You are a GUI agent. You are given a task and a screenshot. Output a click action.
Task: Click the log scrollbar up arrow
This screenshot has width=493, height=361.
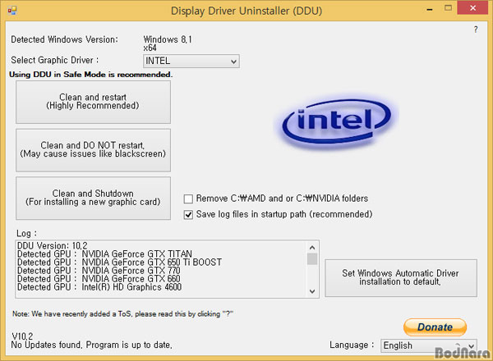click(312, 246)
